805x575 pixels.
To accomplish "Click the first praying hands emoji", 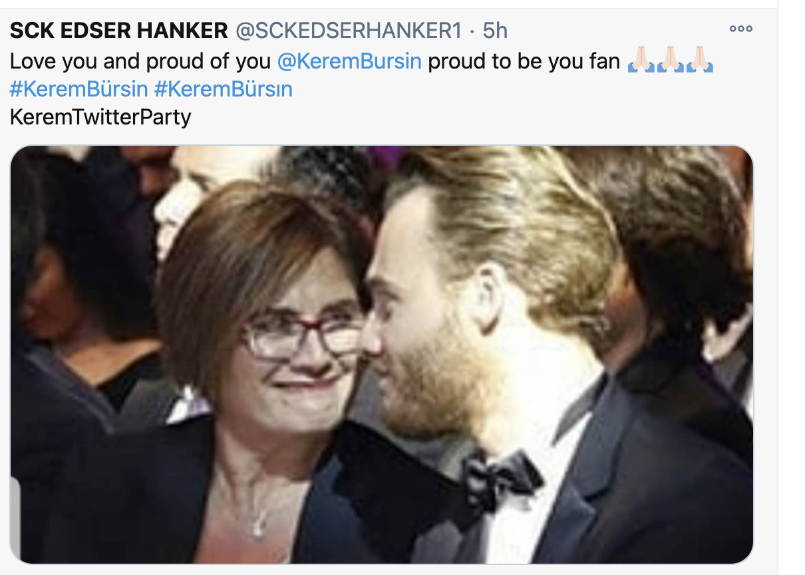I will (641, 61).
